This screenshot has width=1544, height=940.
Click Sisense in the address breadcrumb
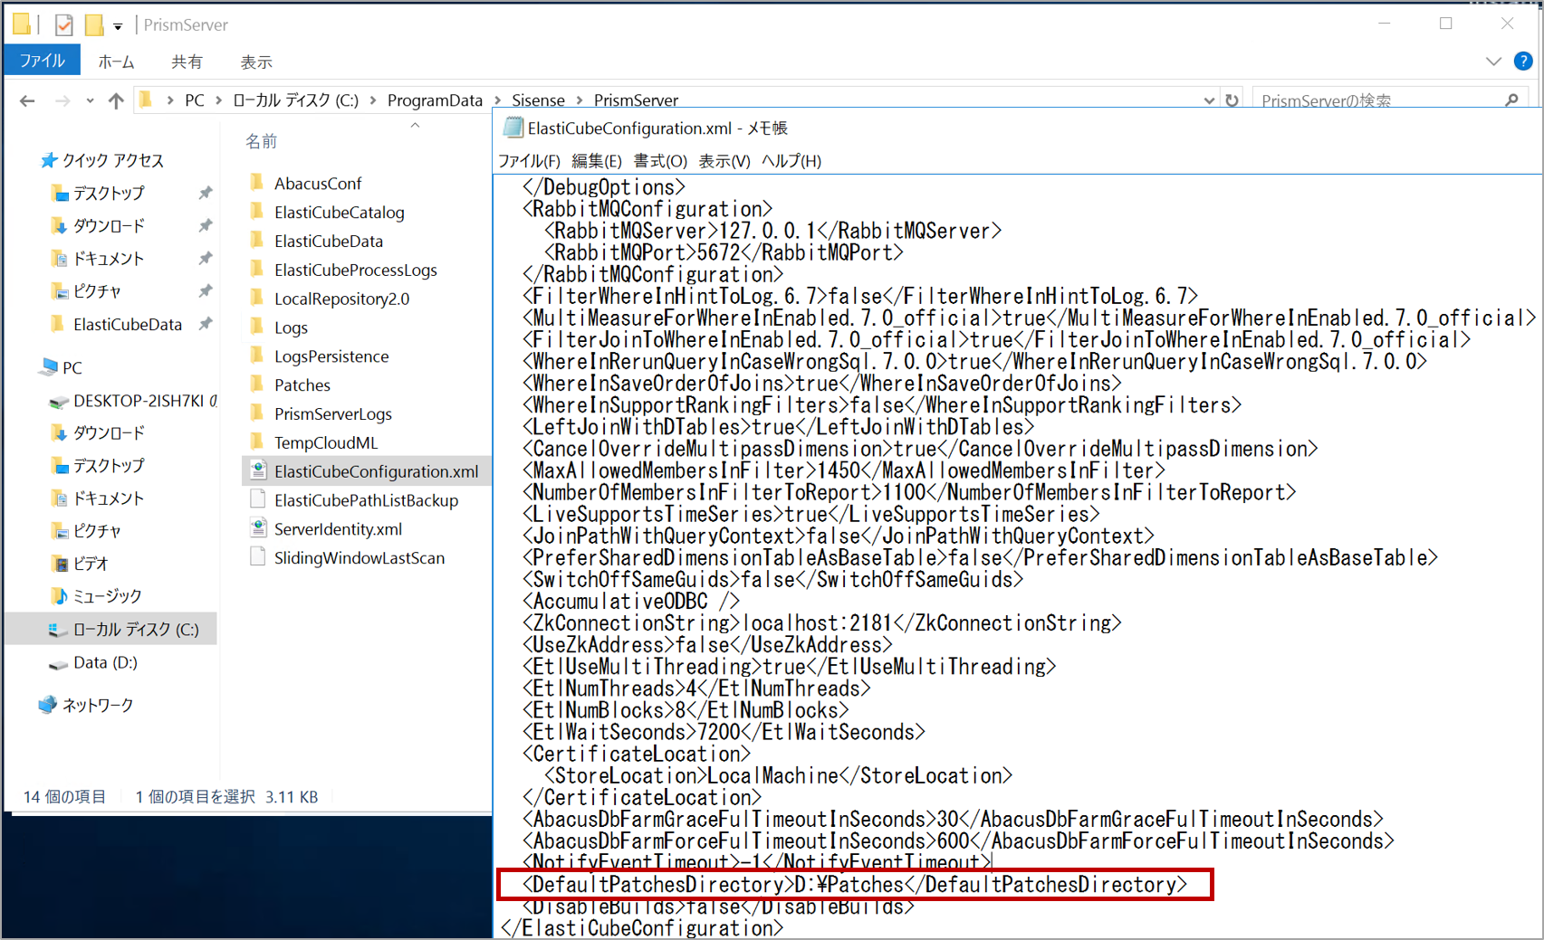(x=538, y=100)
